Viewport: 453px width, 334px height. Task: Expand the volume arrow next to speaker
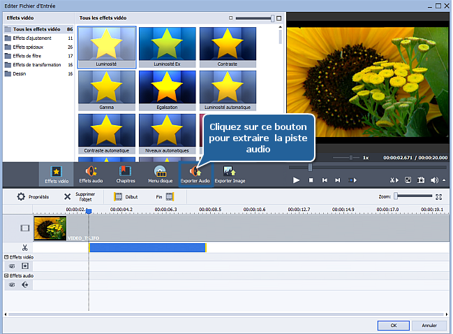click(443, 180)
